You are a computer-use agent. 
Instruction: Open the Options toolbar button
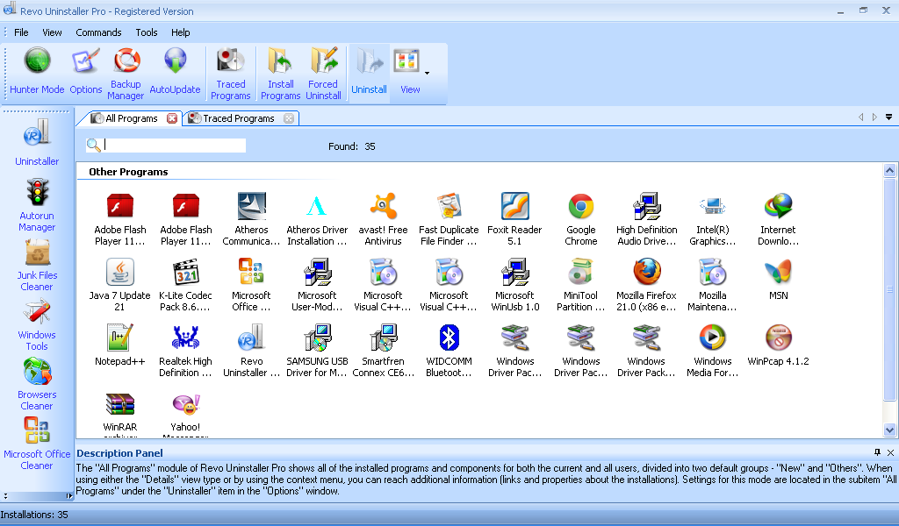[85, 72]
